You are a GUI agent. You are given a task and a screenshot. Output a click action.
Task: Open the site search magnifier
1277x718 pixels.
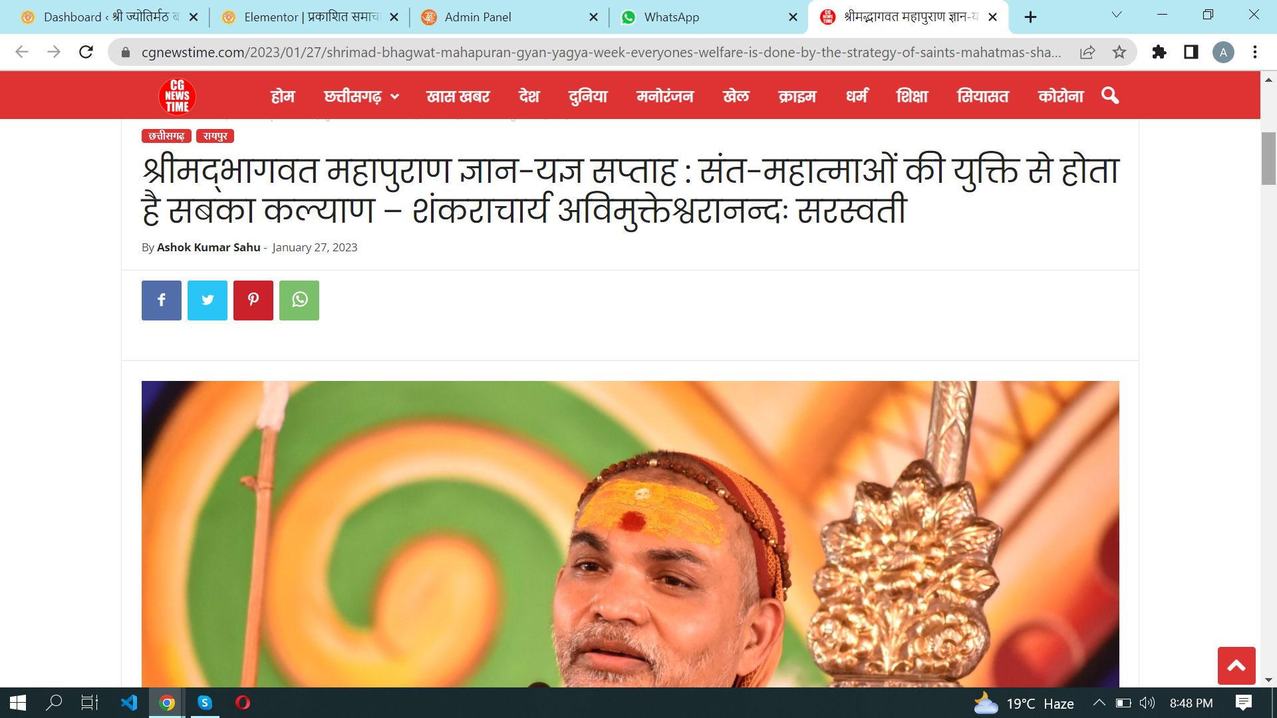click(1110, 96)
